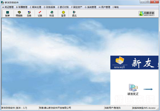
Task: Open the F 固定资产 menu
Action: tap(77, 7)
